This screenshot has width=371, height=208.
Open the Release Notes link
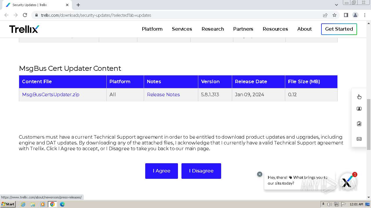163,94
